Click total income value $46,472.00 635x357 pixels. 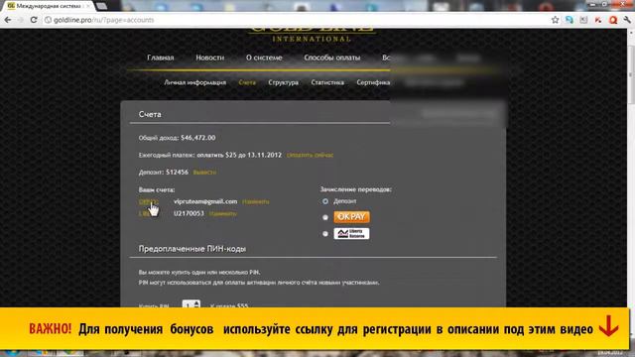(198, 138)
